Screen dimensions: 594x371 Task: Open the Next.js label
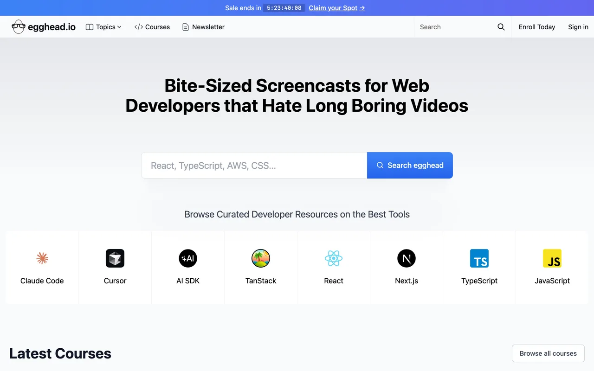[407, 281]
